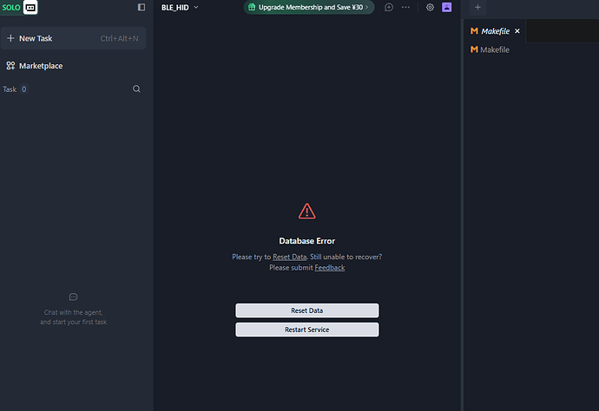599x411 pixels.
Task: Click the Reset Data link in message
Action: [x=290, y=257]
